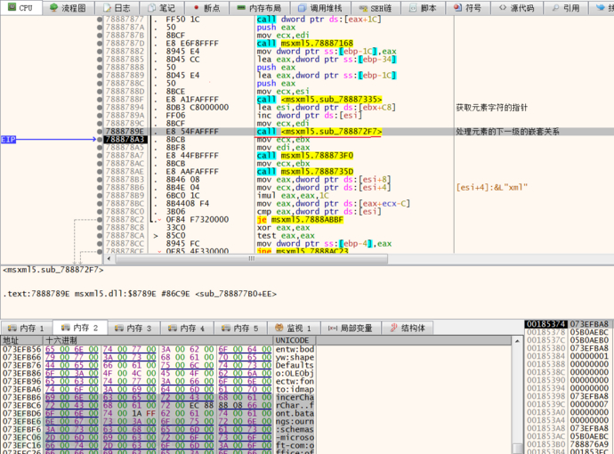Show the 断点 breakpoints tab

click(206, 8)
